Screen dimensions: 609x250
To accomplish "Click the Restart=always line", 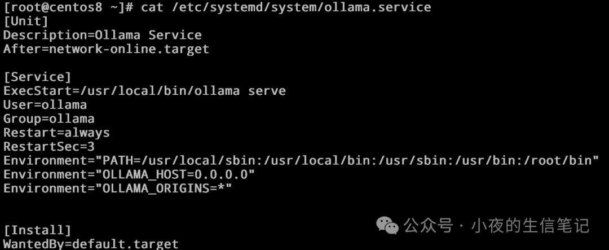I will (57, 133).
